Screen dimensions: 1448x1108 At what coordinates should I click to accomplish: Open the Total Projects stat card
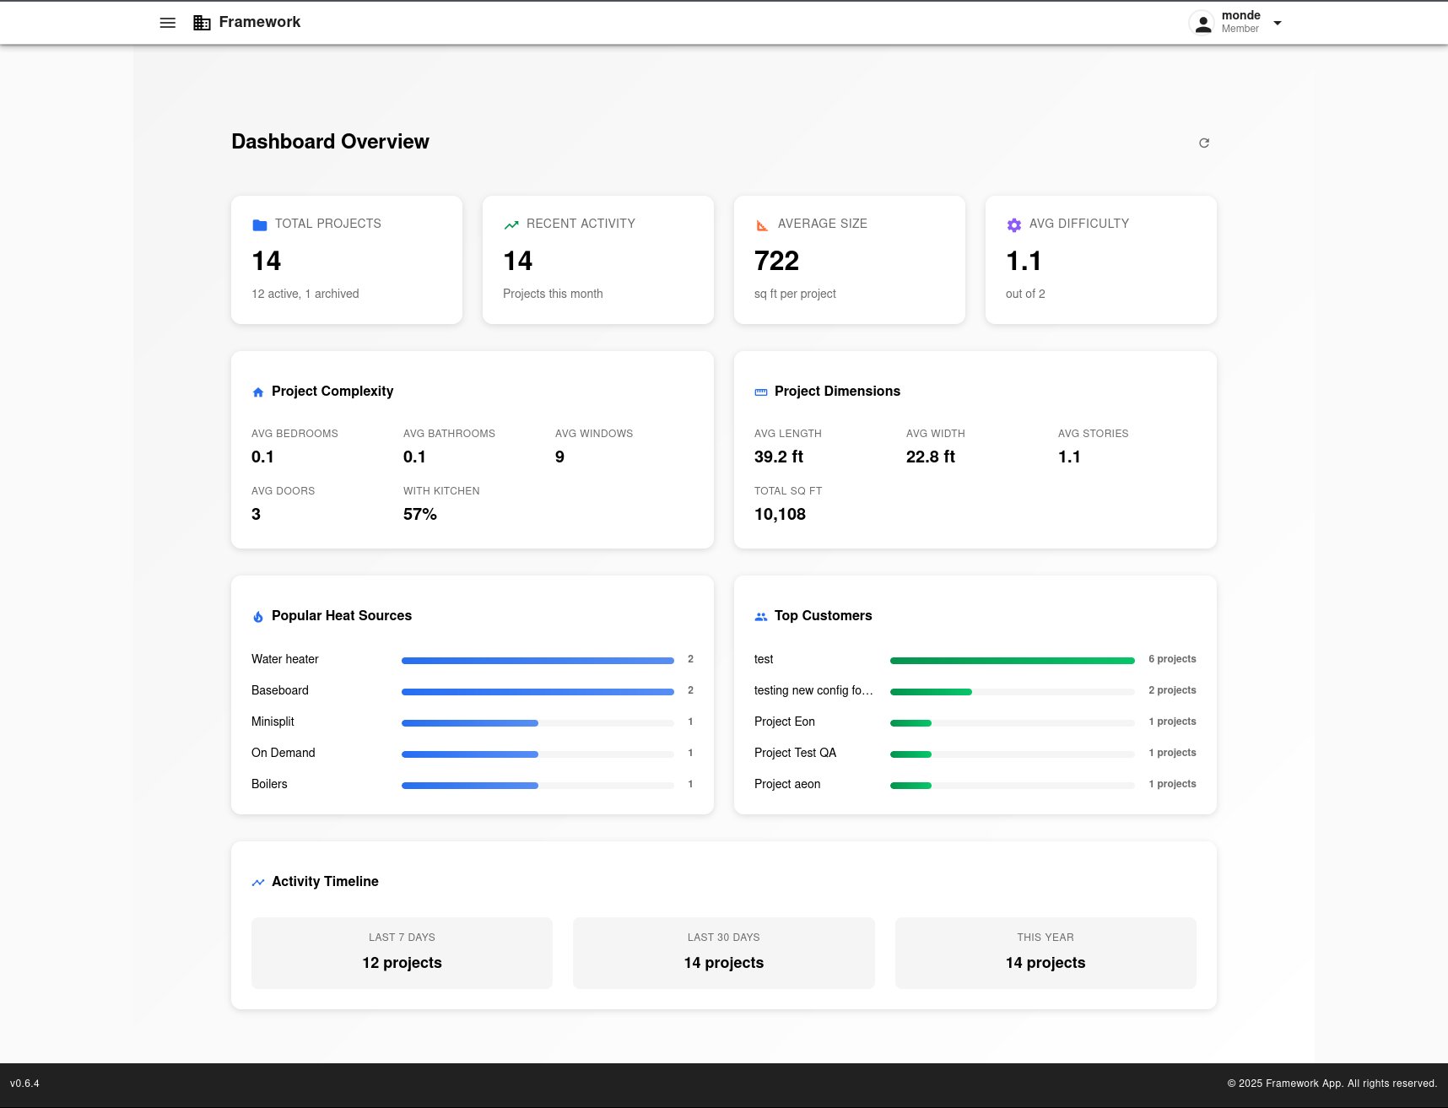(347, 260)
